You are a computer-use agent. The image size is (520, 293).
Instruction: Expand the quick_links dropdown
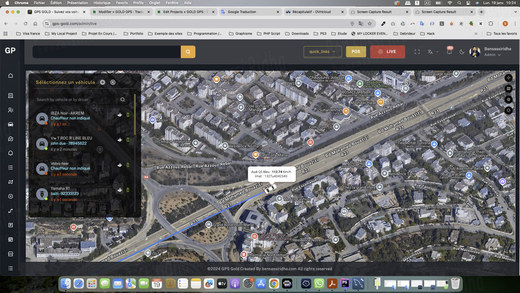322,52
